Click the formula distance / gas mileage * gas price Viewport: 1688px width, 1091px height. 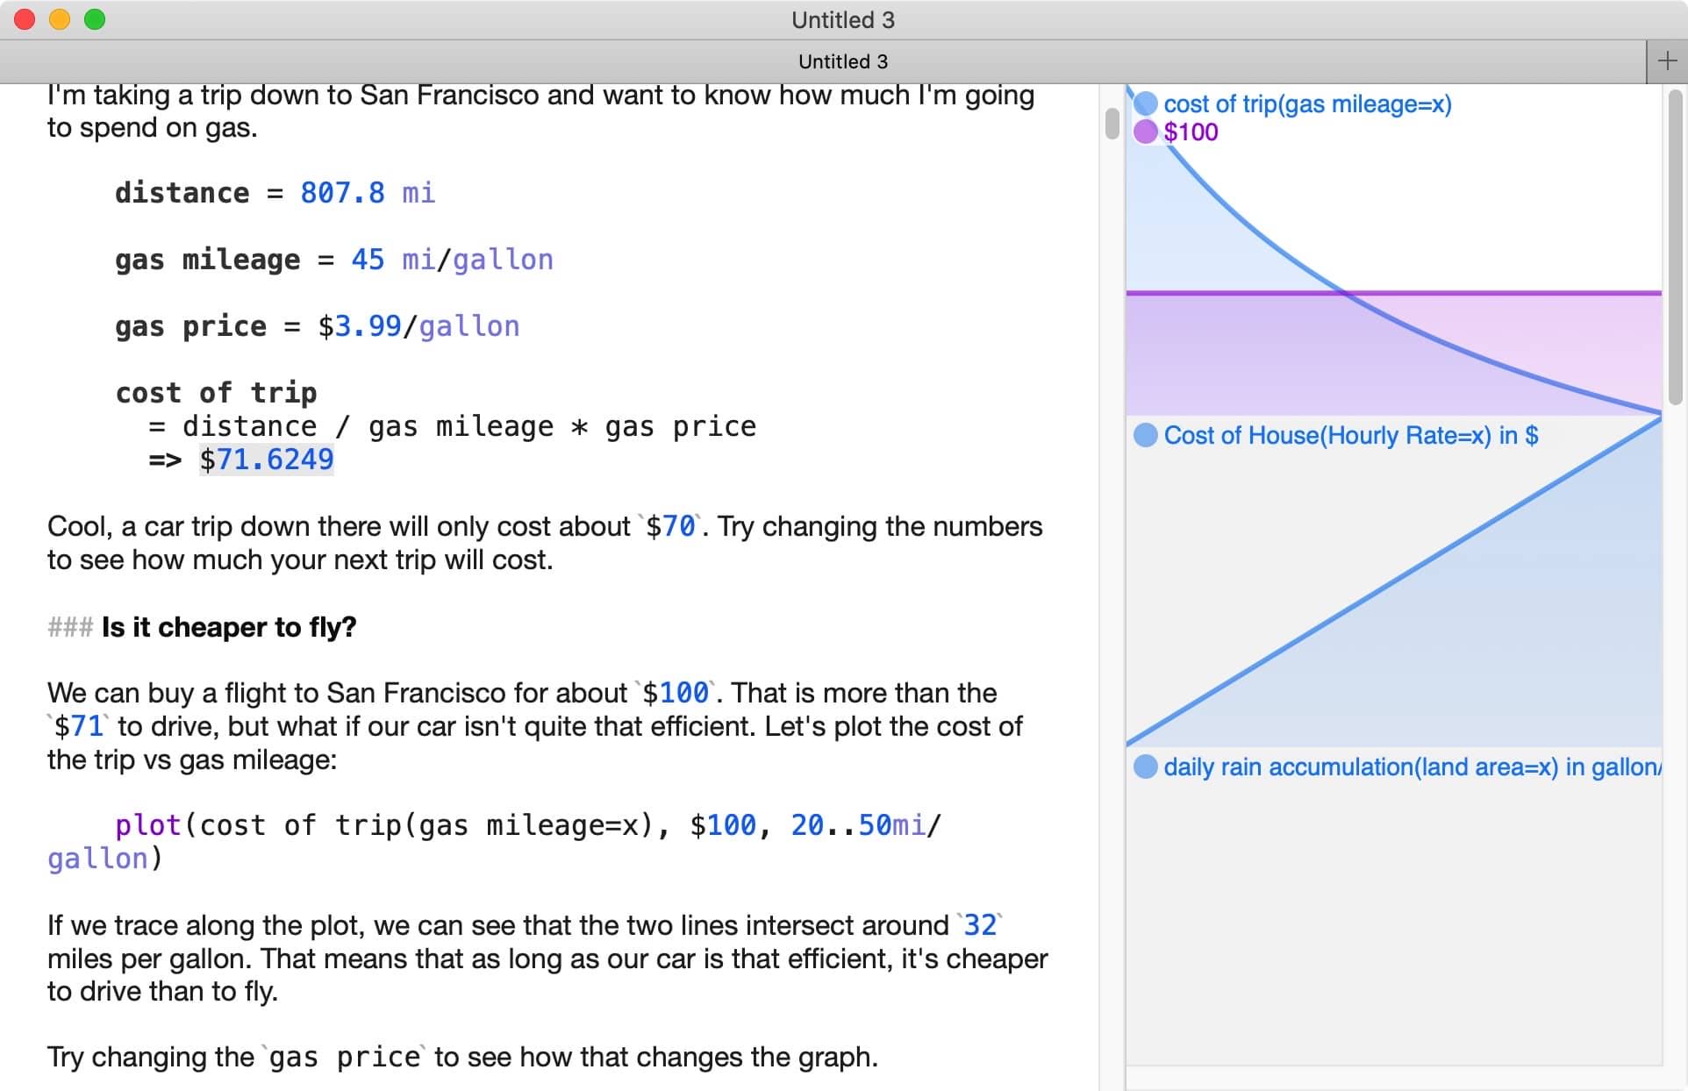pyautogui.click(x=469, y=426)
